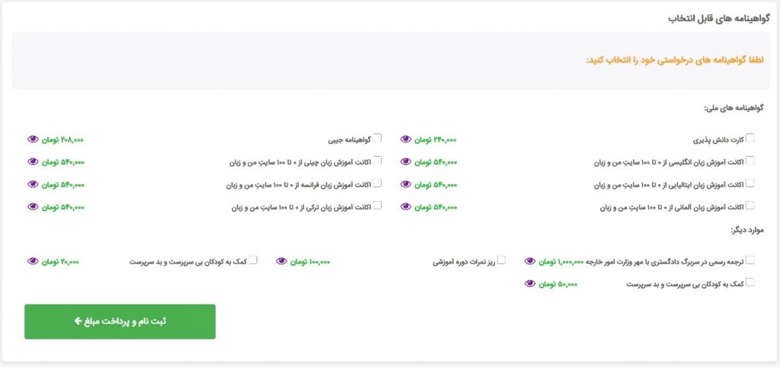This screenshot has width=780, height=367.
Task: Check the کارت دانش پذیری checkbox
Action: point(750,138)
